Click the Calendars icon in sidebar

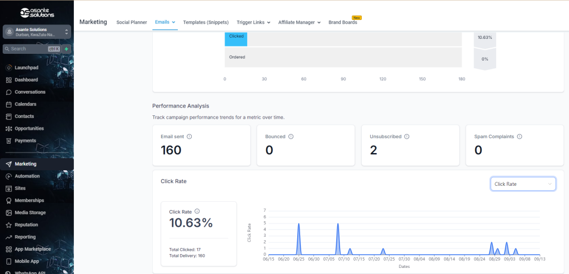(x=9, y=104)
